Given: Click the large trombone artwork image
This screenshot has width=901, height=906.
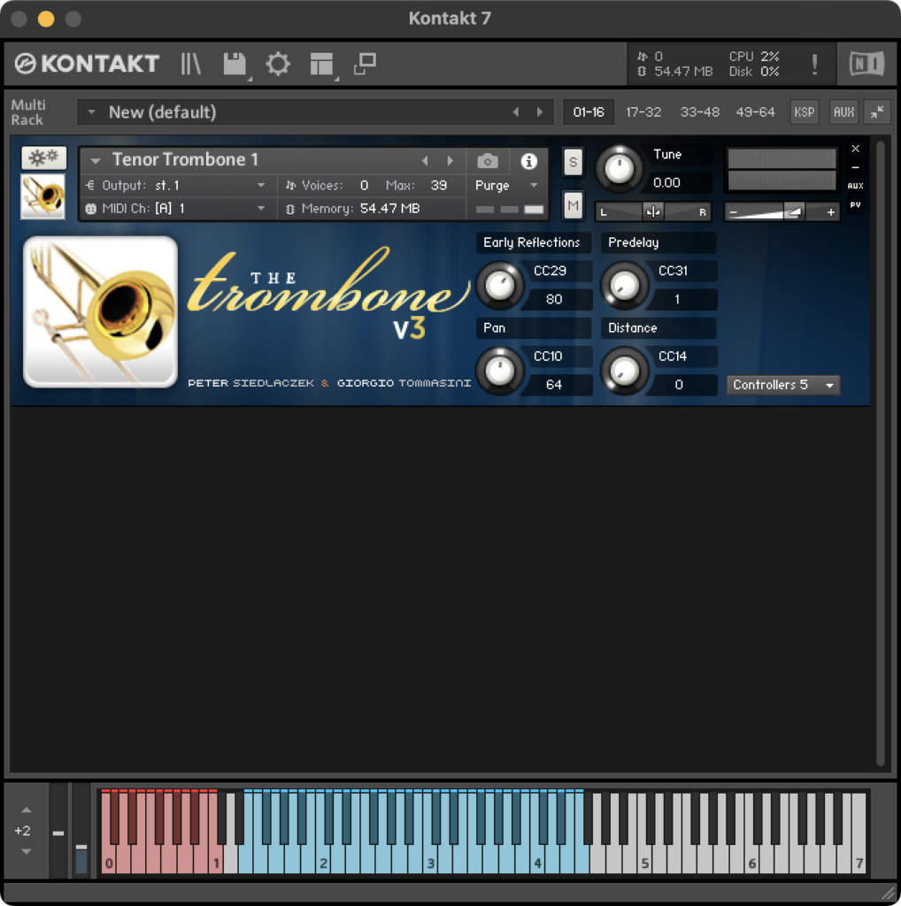Looking at the screenshot, I should 101,312.
